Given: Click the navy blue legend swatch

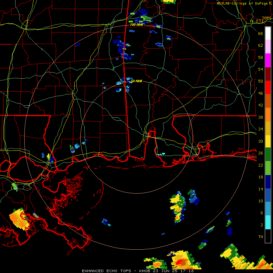Looking at the screenshot, I should pos(268,182).
